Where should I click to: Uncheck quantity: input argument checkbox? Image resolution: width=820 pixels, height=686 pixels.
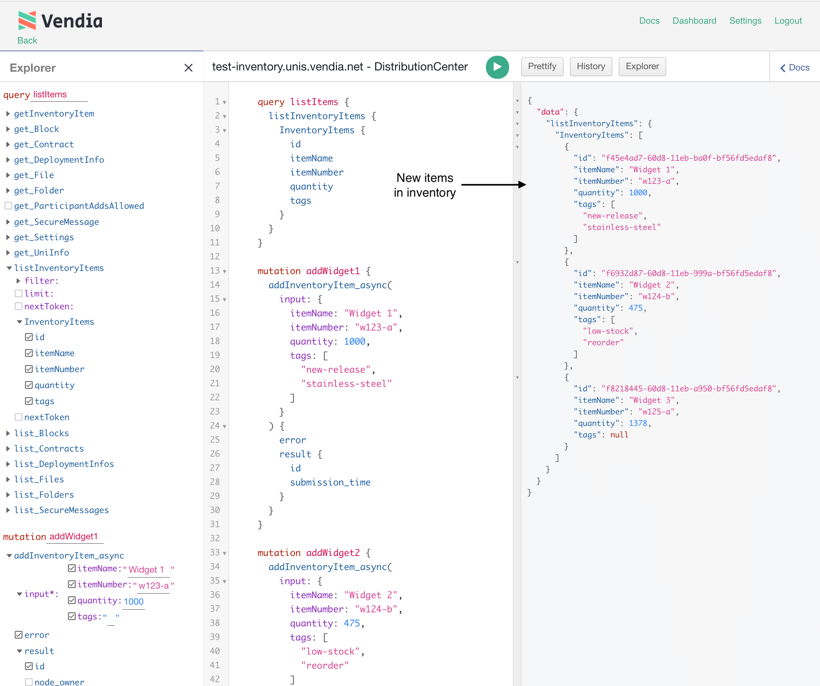coord(72,600)
